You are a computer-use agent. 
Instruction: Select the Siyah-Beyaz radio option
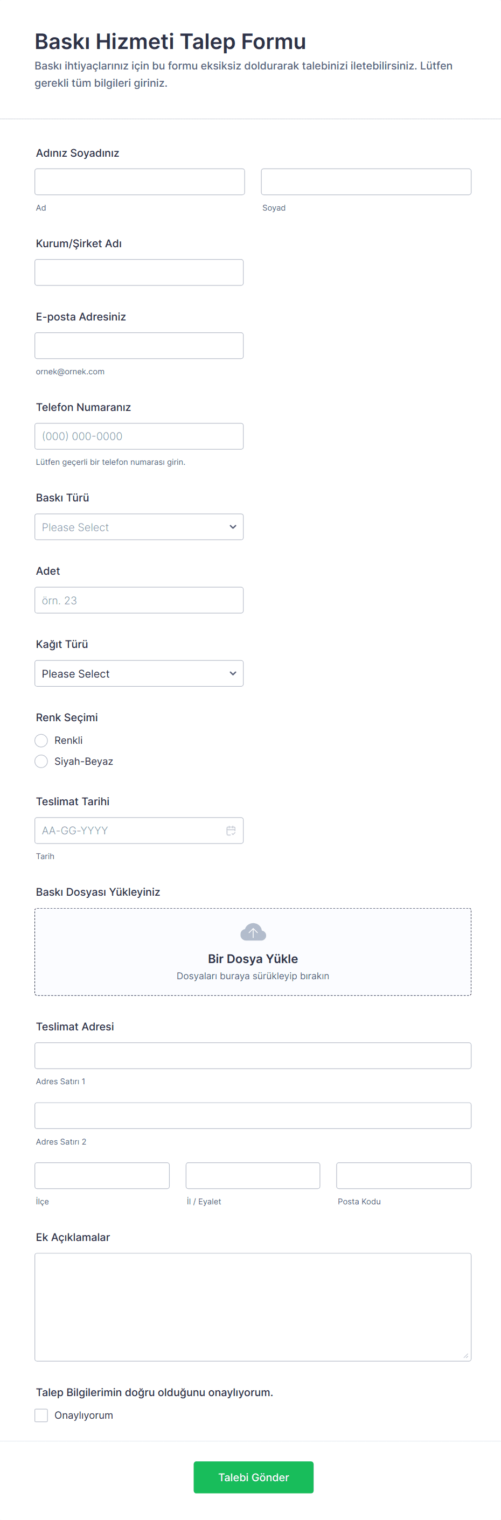(41, 761)
